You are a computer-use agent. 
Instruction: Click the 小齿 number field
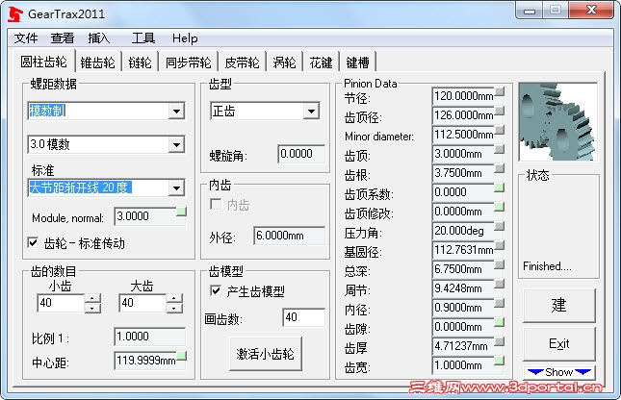(x=61, y=303)
